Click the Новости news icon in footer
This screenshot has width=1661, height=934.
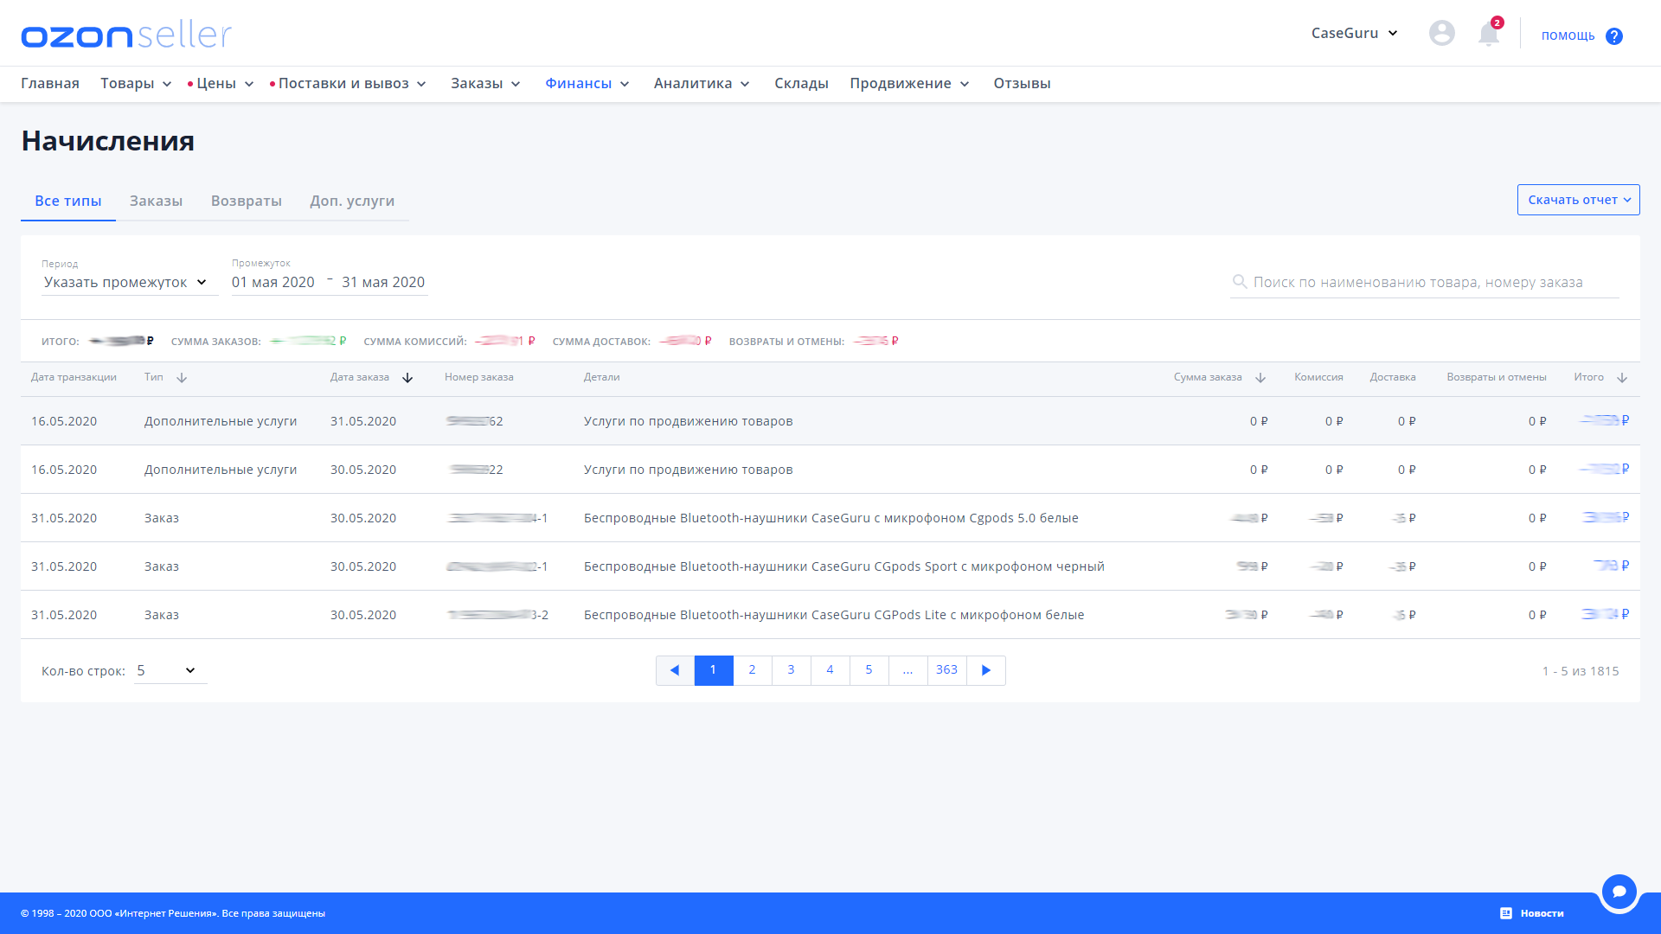point(1506,913)
